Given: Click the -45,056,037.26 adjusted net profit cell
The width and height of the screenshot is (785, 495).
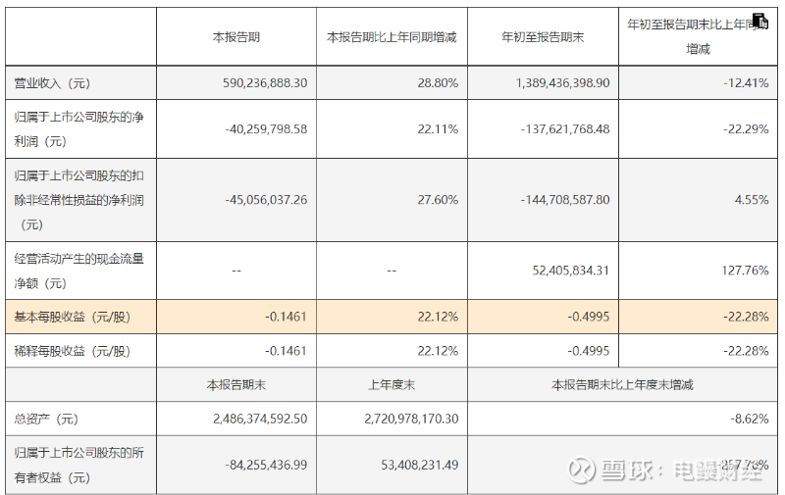Looking at the screenshot, I should (x=266, y=199).
